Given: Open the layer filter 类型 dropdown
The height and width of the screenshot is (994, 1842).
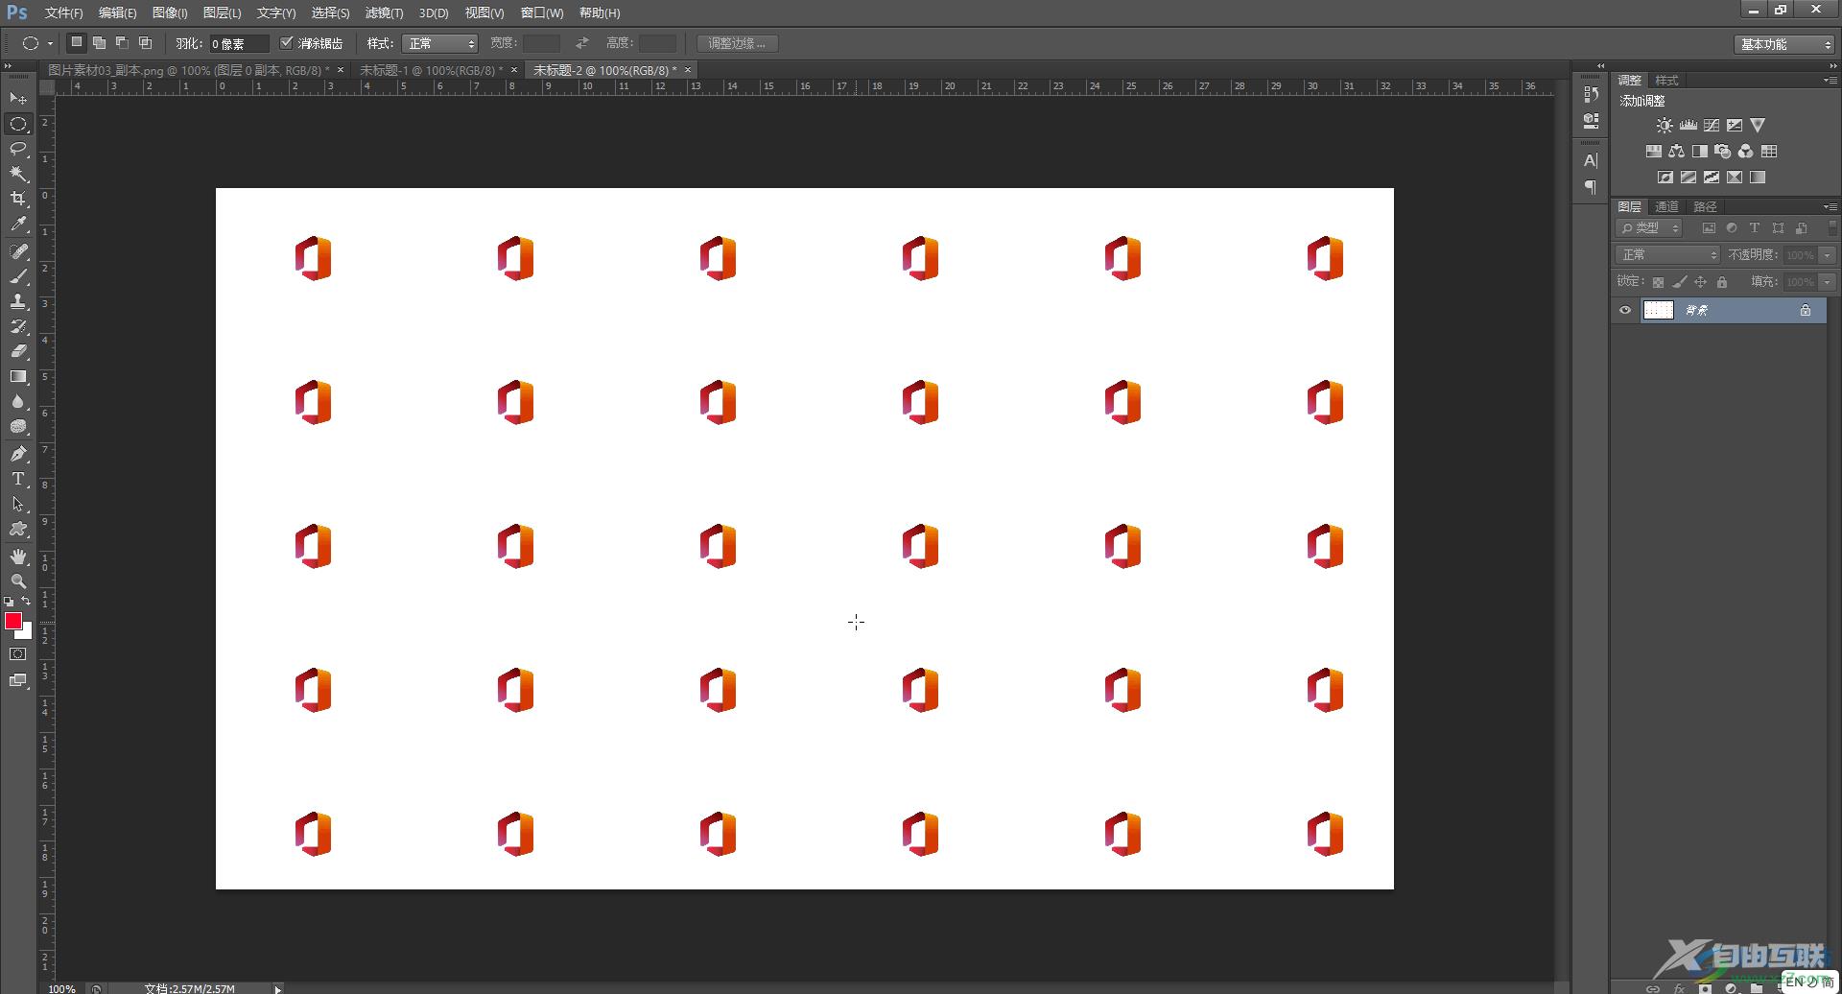Looking at the screenshot, I should click(x=1650, y=227).
